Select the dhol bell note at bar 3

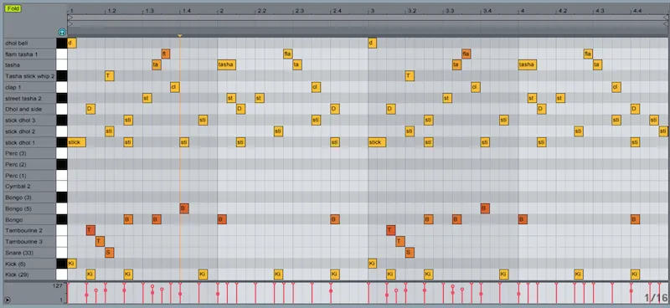point(372,44)
